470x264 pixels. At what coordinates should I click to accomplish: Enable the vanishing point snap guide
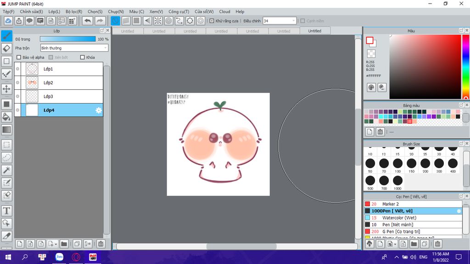click(147, 21)
